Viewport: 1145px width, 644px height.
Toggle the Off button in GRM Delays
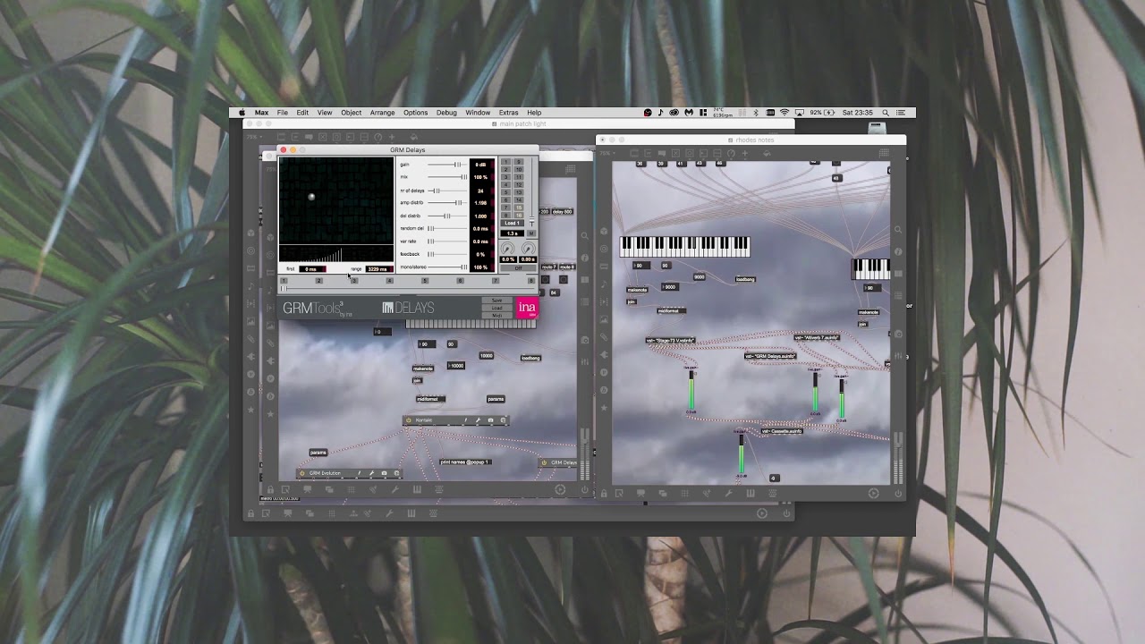coord(518,268)
